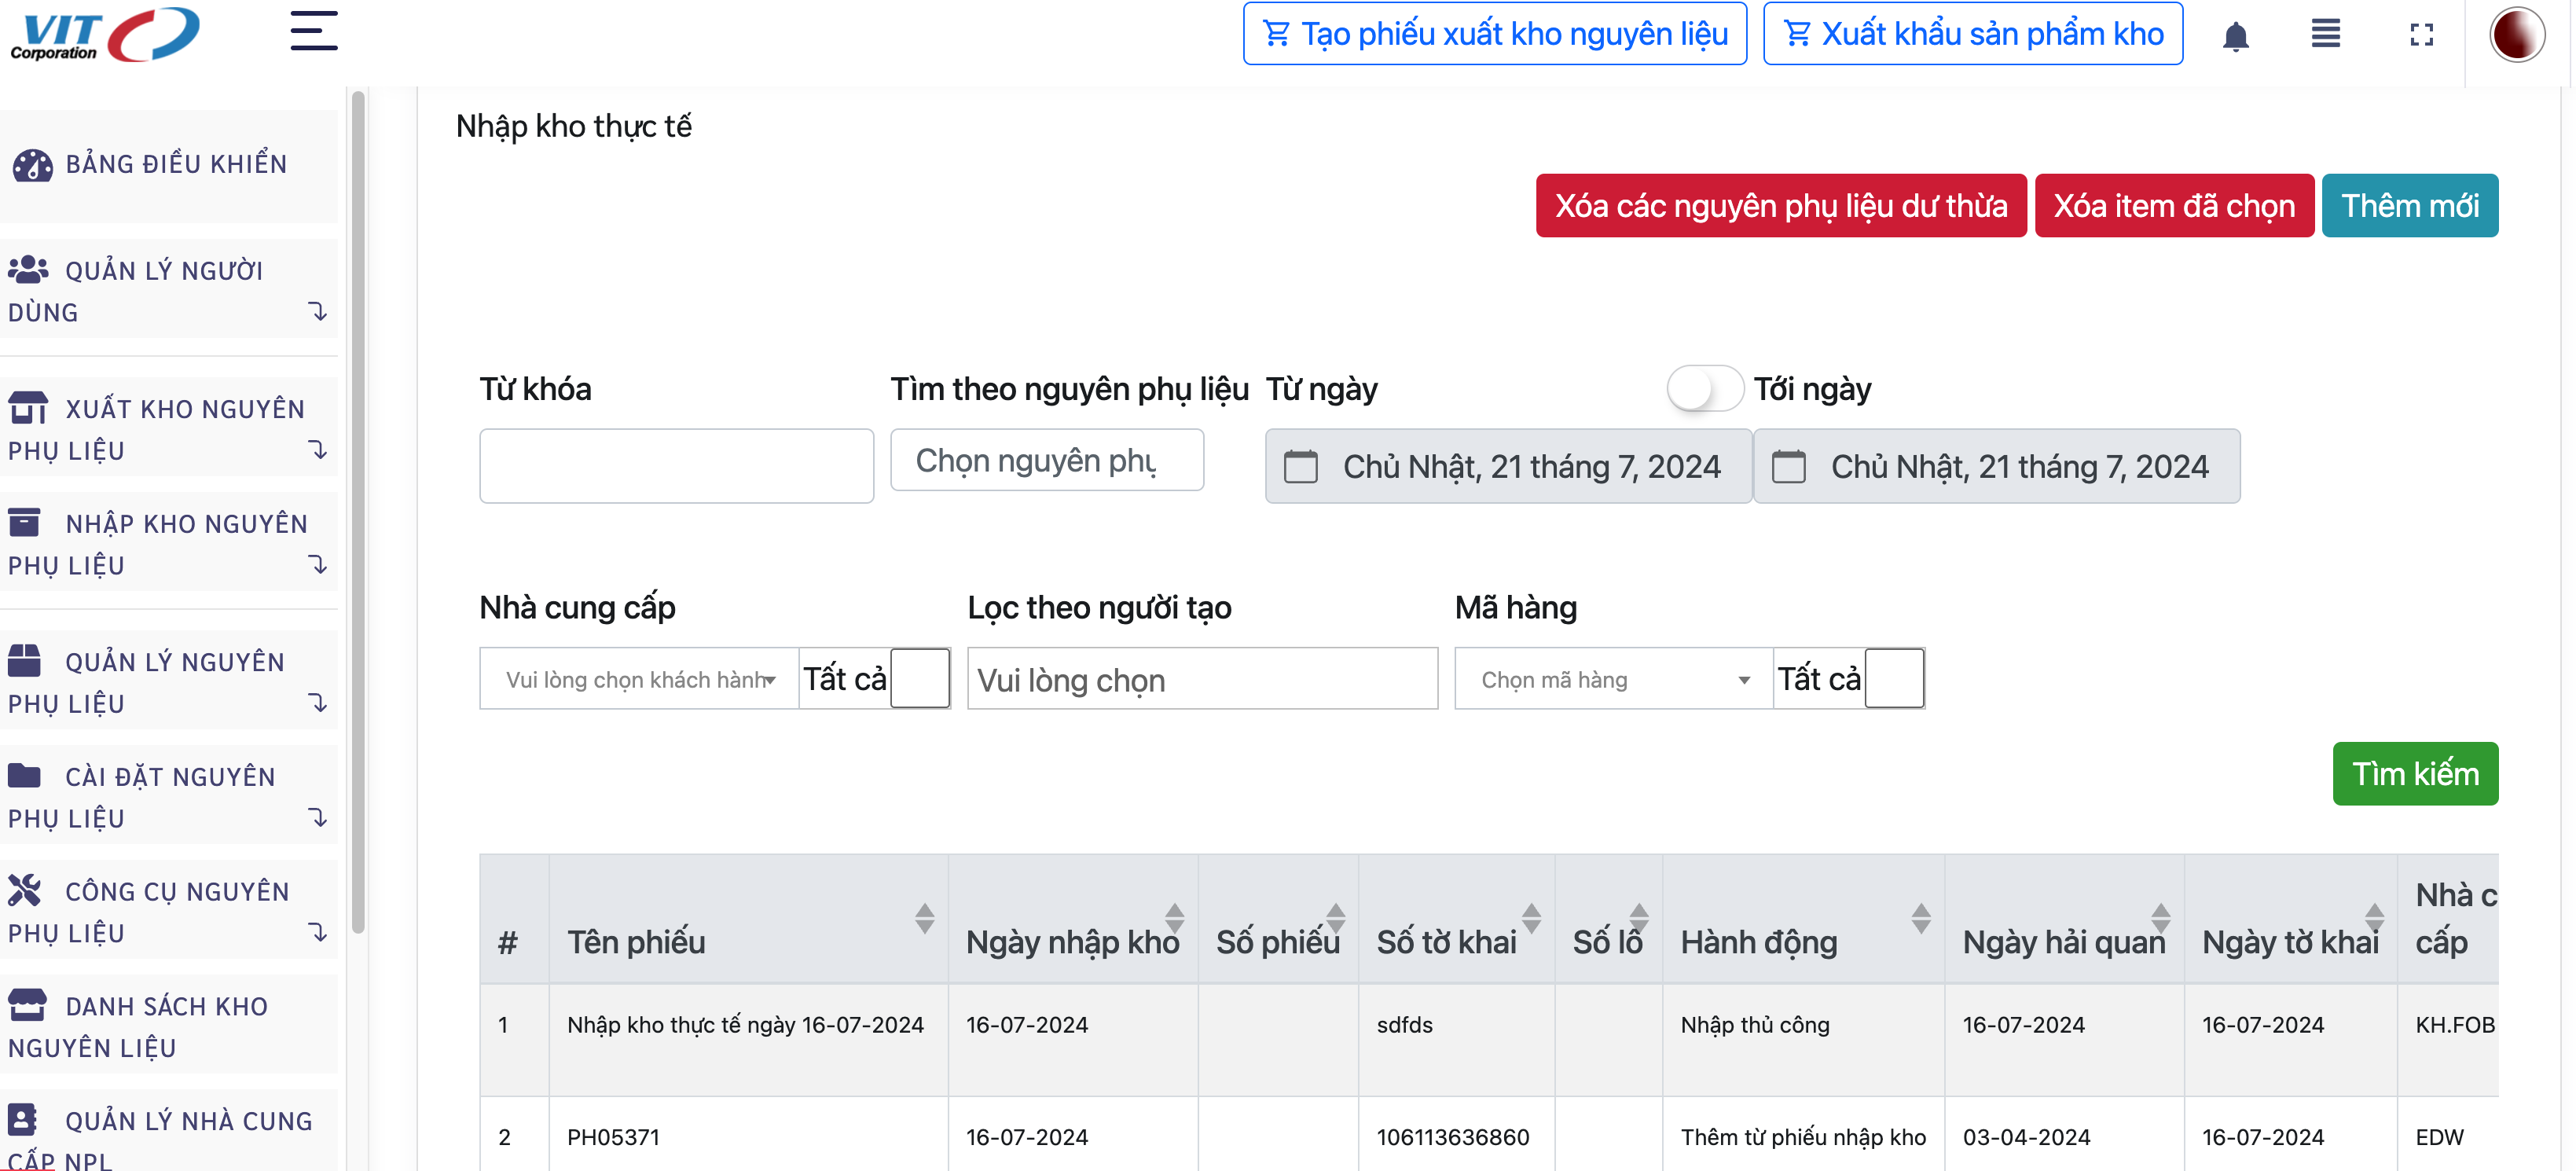Click the Từ khóa keyword input field
Viewport: 2576px width, 1171px height.
[x=676, y=466]
